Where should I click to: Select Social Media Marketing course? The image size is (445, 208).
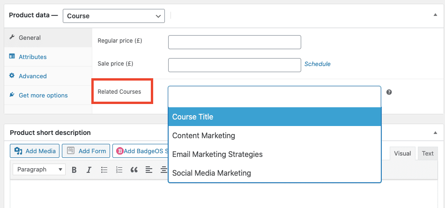coord(274,173)
